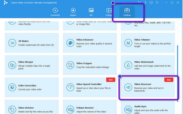Viewport: 183px width, 114px height.
Task: Open the MV tab
Action: [91, 12]
